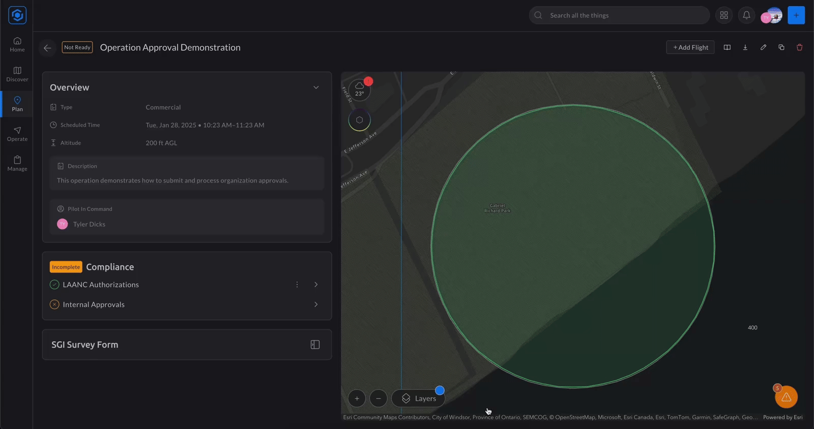The width and height of the screenshot is (814, 429).
Task: Click the back arrow button
Action: click(x=47, y=48)
